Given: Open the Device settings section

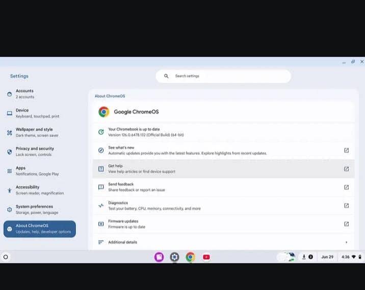Looking at the screenshot, I should pos(40,113).
